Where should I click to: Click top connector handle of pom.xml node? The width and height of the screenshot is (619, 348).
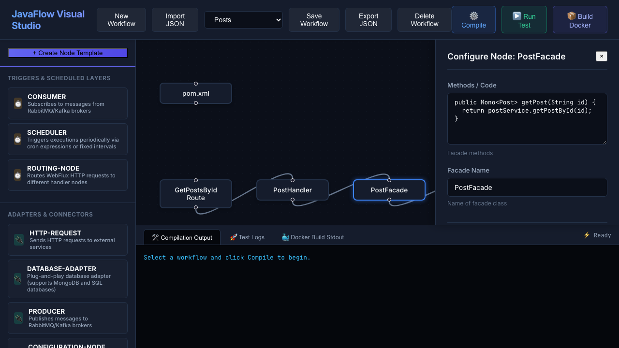(196, 84)
